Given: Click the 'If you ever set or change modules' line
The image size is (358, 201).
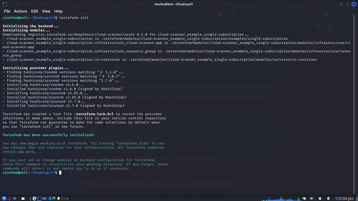Looking at the screenshot, I should point(79,160).
